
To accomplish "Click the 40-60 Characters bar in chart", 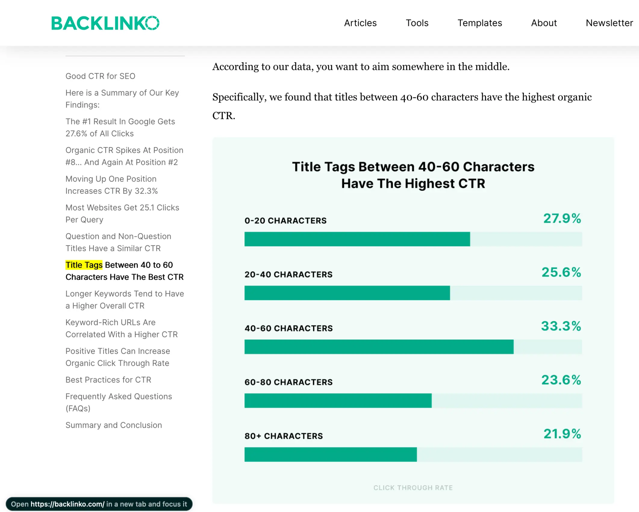I will coord(379,347).
